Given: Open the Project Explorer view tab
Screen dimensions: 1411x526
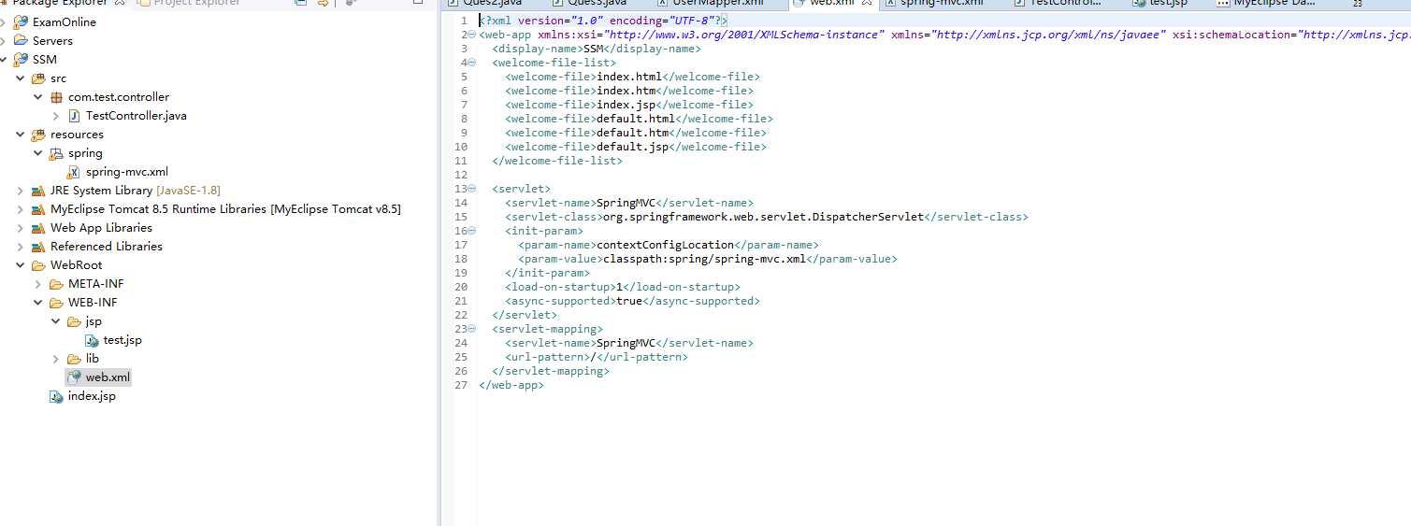Looking at the screenshot, I should tap(188, 3).
